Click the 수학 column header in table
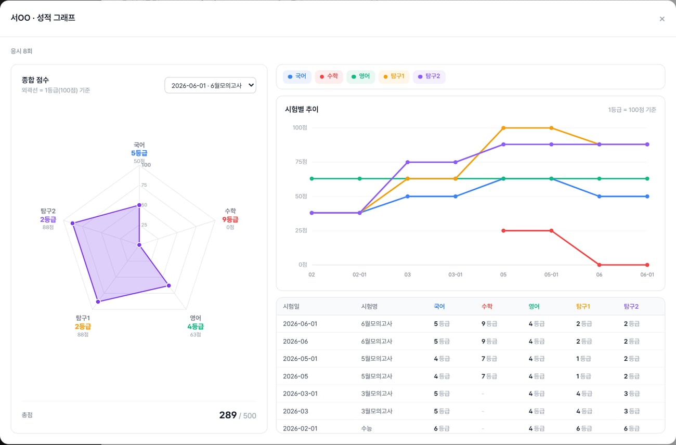Viewport: 676px width, 445px height. pos(487,306)
